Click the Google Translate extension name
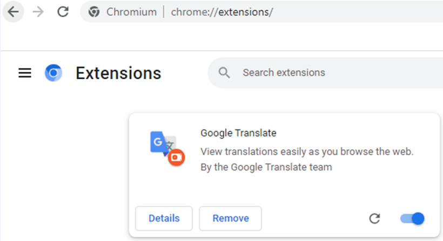The height and width of the screenshot is (241, 443). (238, 133)
